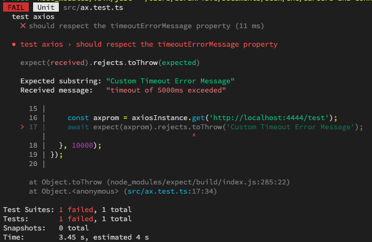
Task: Open the src/ax.test.ts:17:34 stack trace link
Action: (170, 192)
